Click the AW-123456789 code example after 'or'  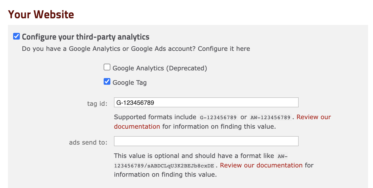(271, 117)
